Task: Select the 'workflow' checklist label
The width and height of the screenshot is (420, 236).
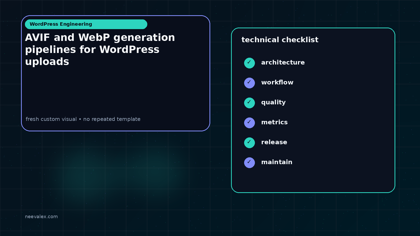Action: click(x=277, y=82)
